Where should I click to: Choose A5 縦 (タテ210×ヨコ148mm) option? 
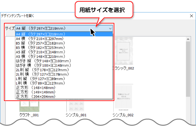(x=64, y=52)
